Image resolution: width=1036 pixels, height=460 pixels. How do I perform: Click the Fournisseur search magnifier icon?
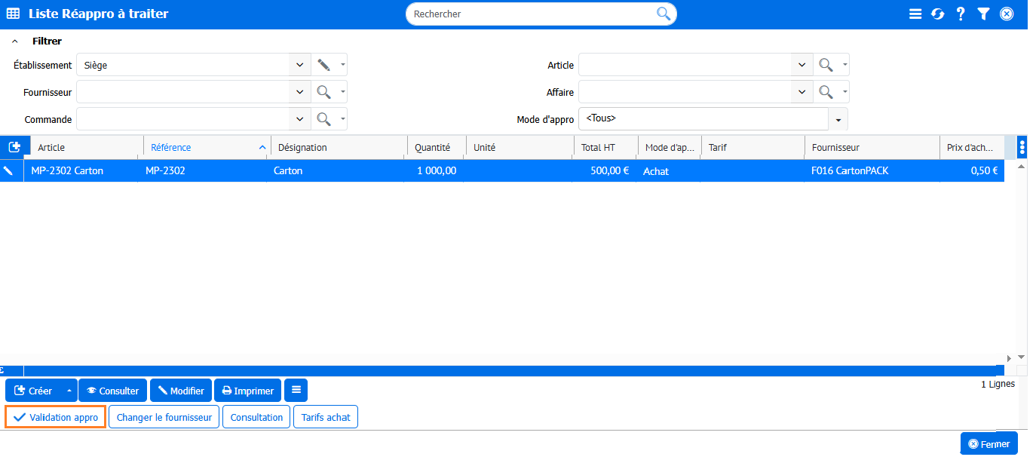(x=323, y=93)
